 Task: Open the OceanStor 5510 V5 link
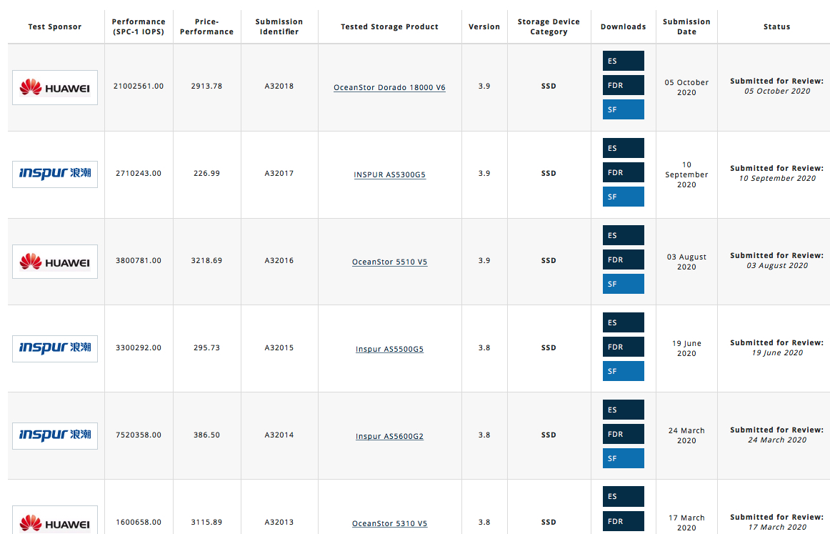pos(389,262)
